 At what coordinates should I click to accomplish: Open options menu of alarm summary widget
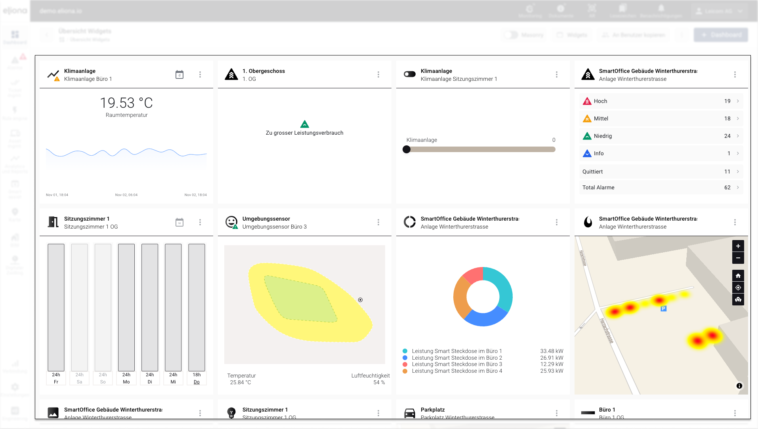[735, 74]
